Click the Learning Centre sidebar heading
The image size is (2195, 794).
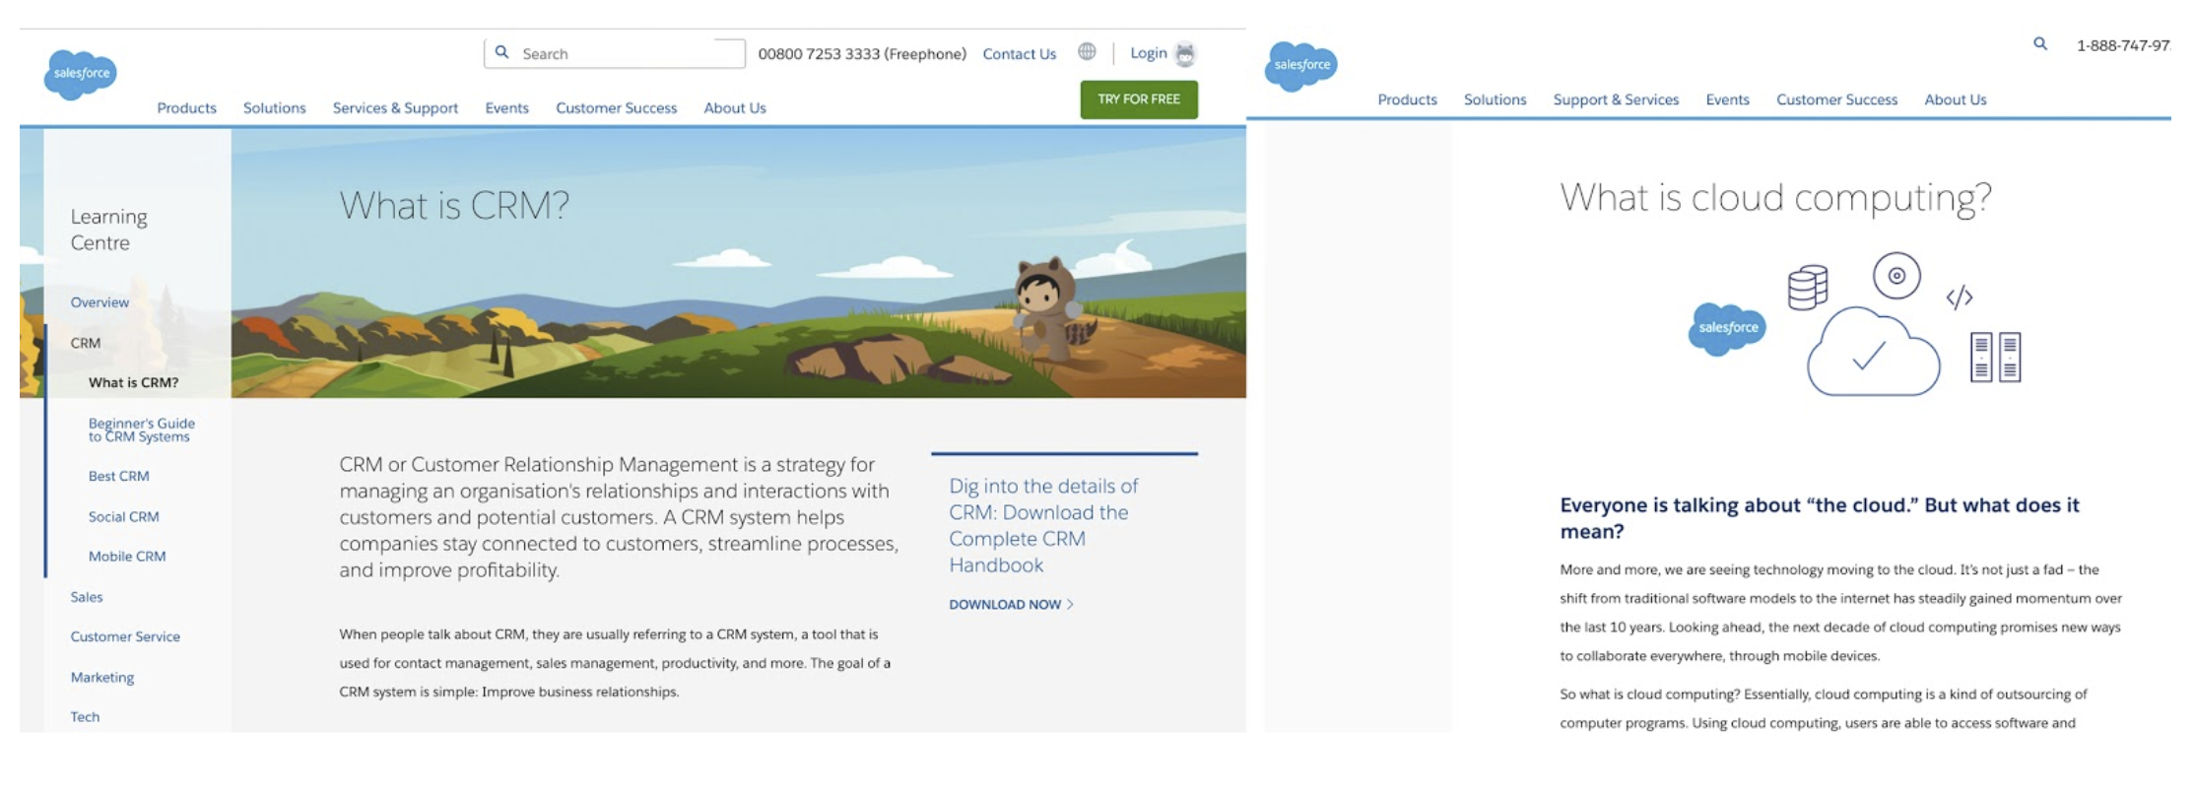tap(109, 230)
